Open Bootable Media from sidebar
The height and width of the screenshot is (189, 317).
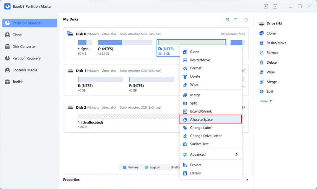pos(24,70)
